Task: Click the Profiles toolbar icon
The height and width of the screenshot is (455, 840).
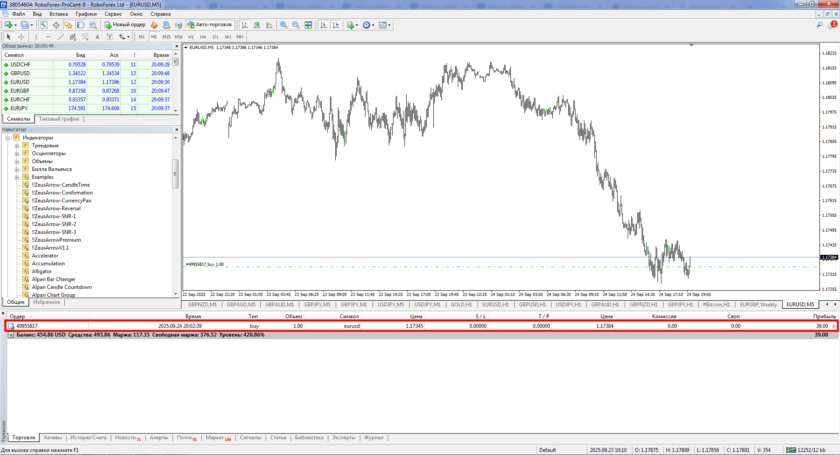Action: point(25,25)
